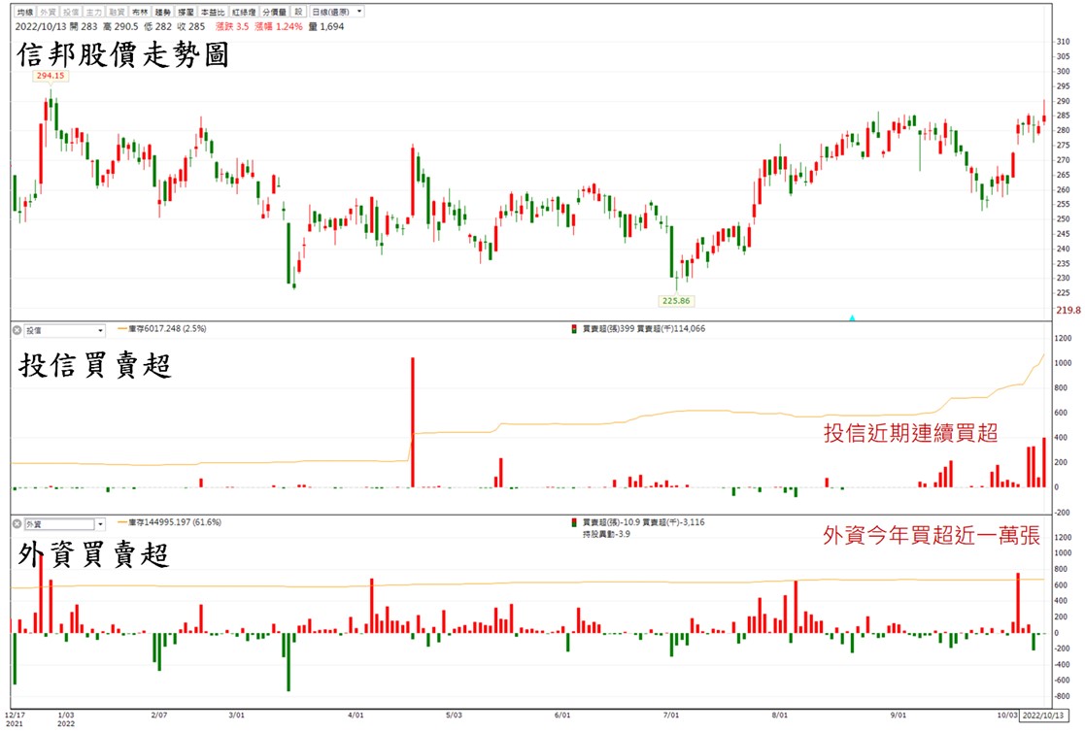Open chart settings with 設 button
This screenshot has width=1085, height=733.
298,12
